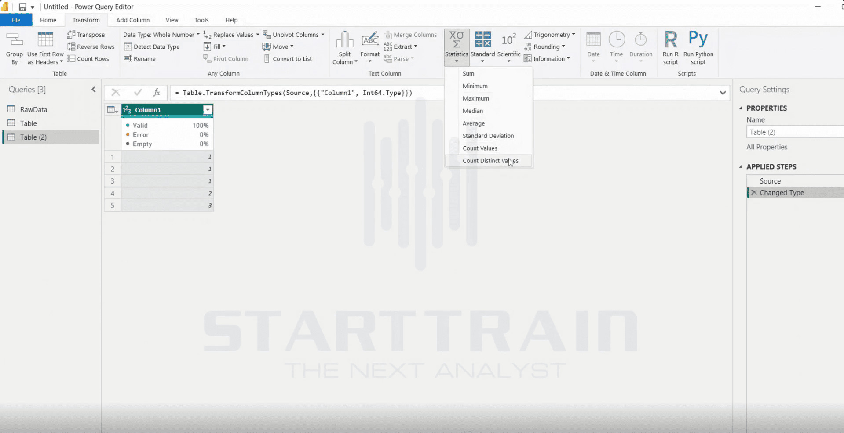This screenshot has width=844, height=433.
Task: Open the Rounding dropdown
Action: (544, 47)
